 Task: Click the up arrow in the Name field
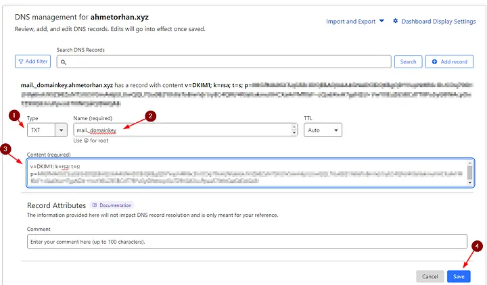click(294, 127)
